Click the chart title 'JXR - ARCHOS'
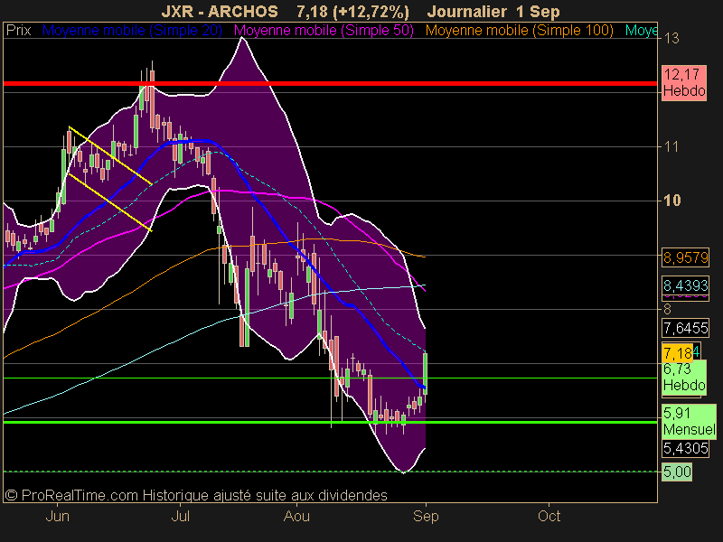 tap(220, 11)
